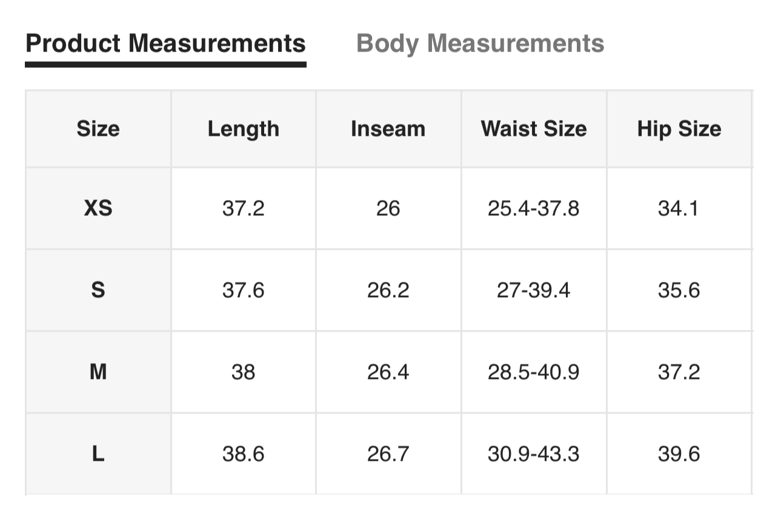Select the Product Measurements tab

click(x=165, y=44)
